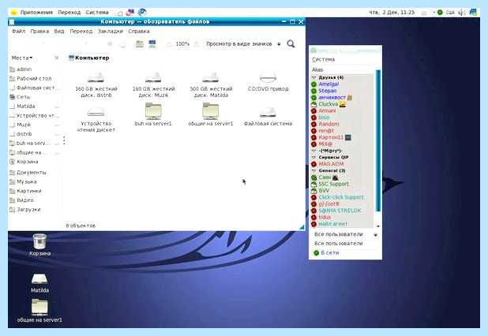Screen dimensions: 488x336
Task: Click the 100% zoom level indicator
Action: click(x=182, y=44)
